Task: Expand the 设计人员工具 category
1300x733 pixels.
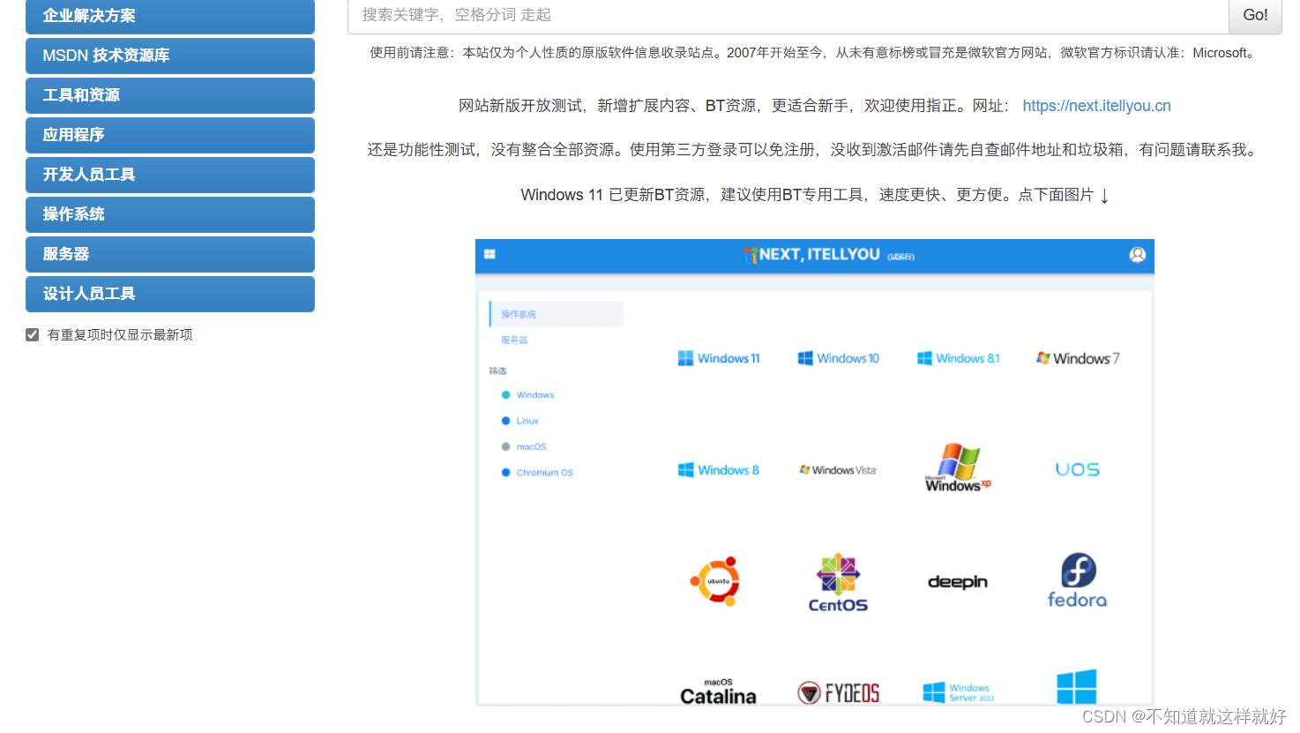Action: pyautogui.click(x=170, y=294)
